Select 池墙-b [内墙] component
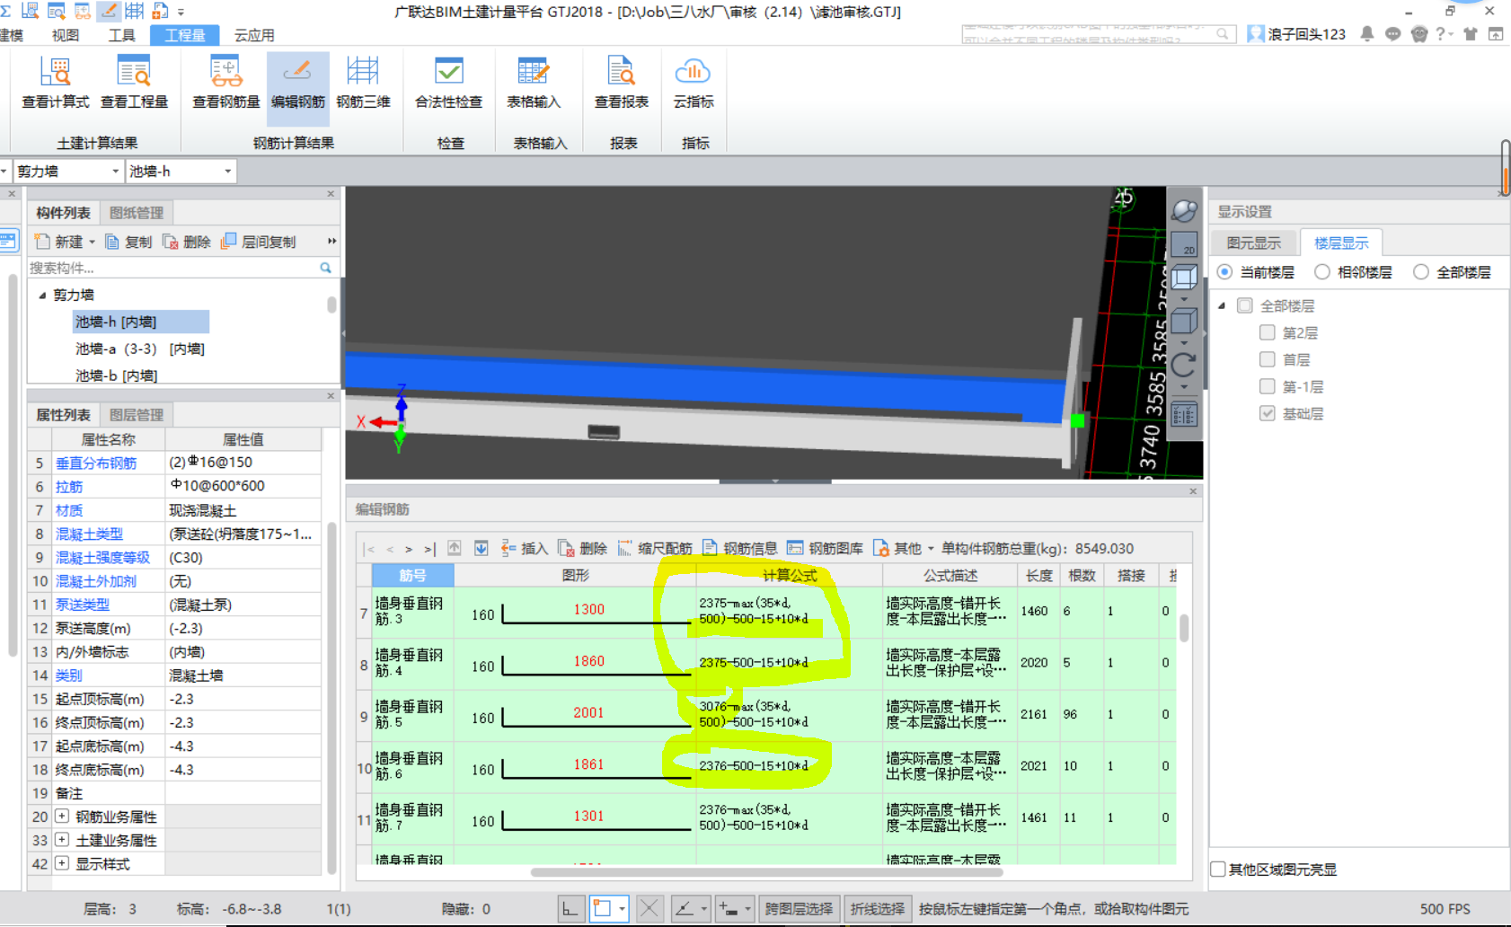Viewport: 1511px width, 927px height. pos(117,375)
